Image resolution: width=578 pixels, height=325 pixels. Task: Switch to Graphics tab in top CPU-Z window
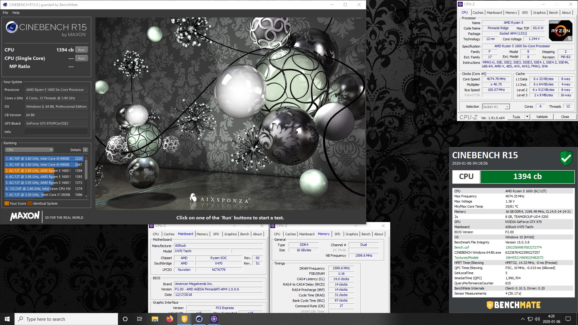(x=539, y=13)
